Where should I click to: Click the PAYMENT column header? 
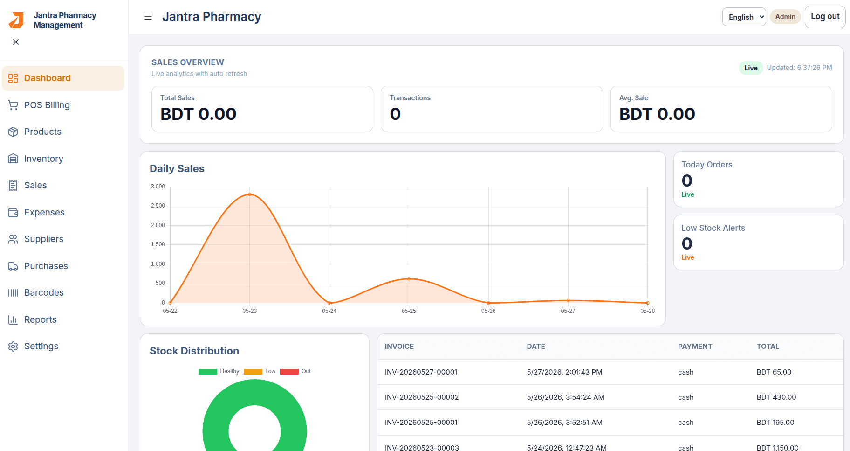[695, 347]
